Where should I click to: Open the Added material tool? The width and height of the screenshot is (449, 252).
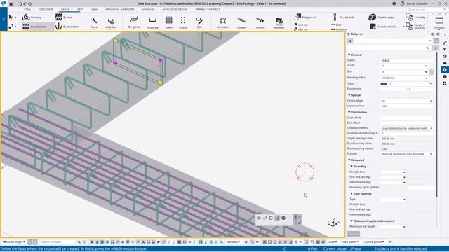[x=383, y=27]
